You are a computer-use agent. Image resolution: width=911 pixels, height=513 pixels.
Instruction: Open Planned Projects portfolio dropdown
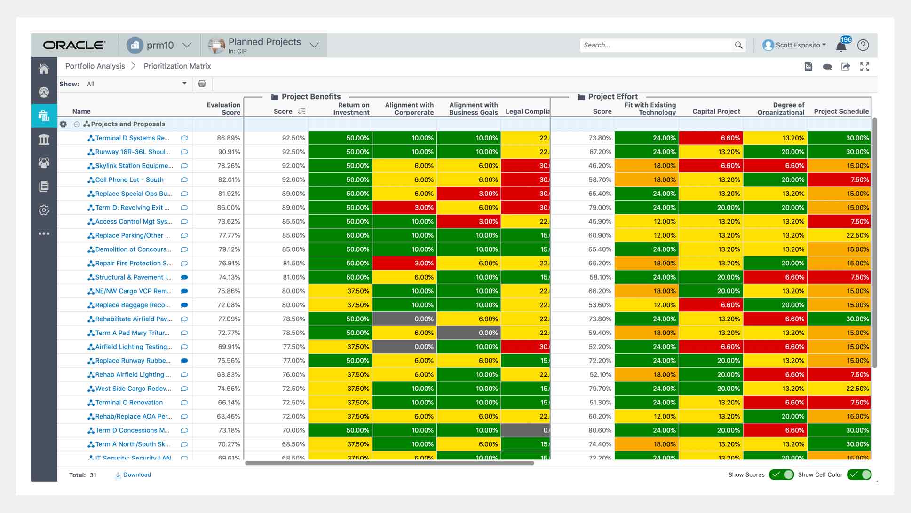click(314, 45)
